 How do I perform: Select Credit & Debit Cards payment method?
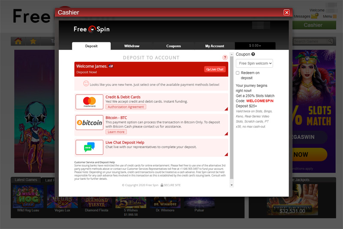coord(123,97)
